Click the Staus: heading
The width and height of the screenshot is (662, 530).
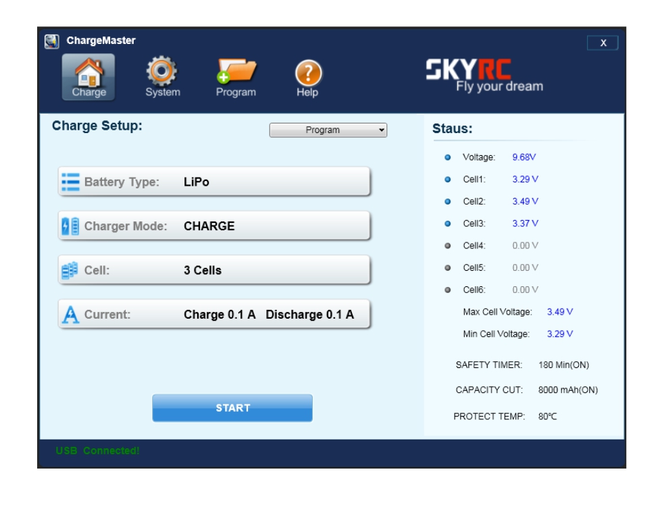[452, 129]
